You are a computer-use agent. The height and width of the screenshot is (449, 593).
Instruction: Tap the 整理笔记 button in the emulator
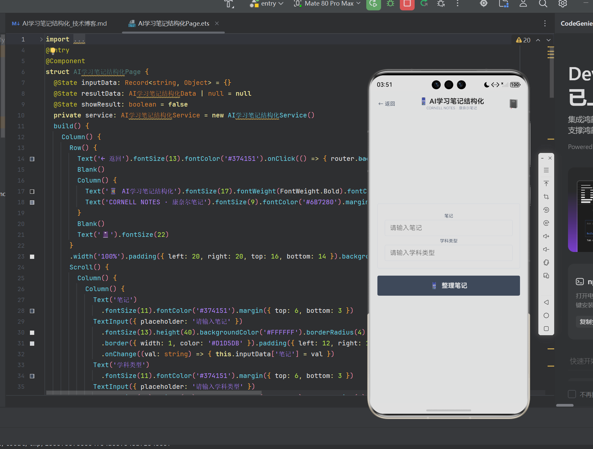449,286
